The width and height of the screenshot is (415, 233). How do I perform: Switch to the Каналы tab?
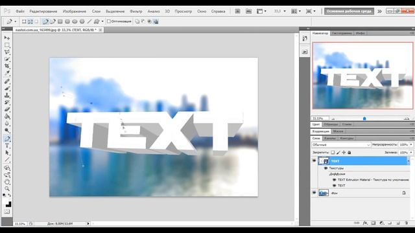(330, 138)
